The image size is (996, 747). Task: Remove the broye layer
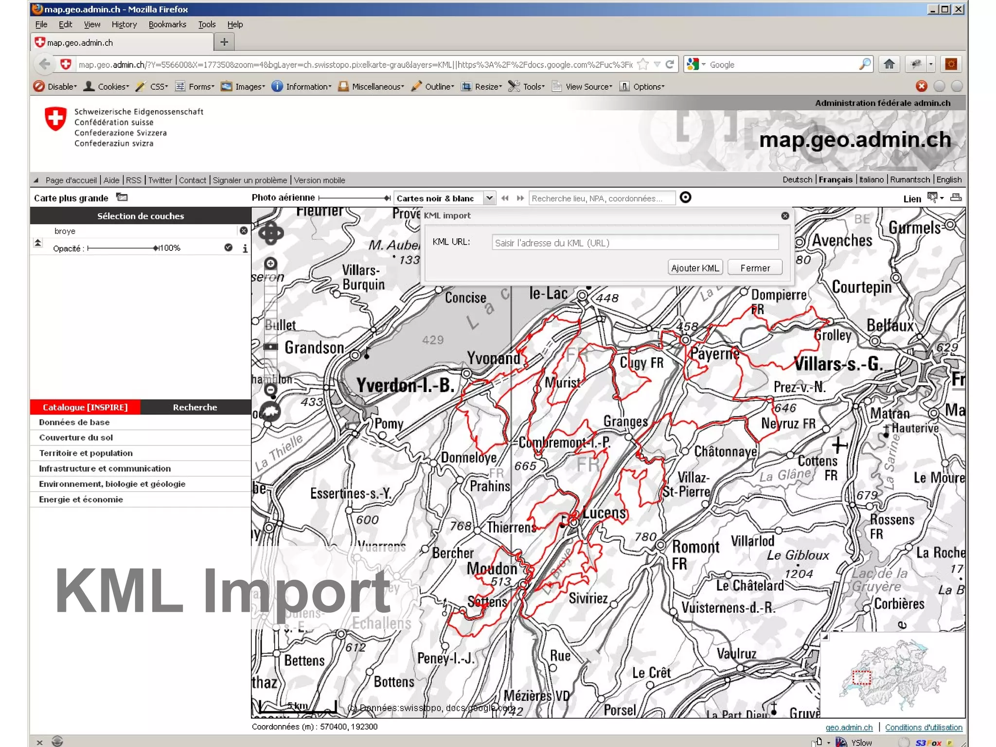click(x=244, y=231)
